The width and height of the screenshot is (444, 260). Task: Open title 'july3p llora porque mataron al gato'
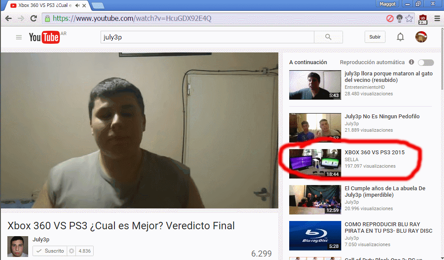click(x=388, y=77)
